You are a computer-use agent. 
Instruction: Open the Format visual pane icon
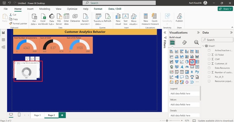(185, 43)
